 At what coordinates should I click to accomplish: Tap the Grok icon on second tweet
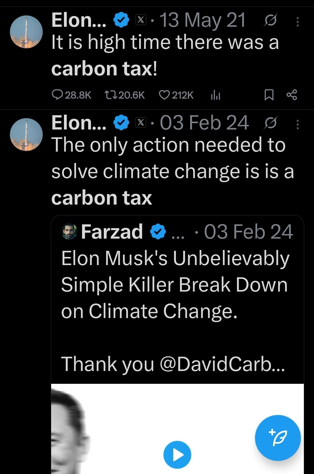(270, 123)
